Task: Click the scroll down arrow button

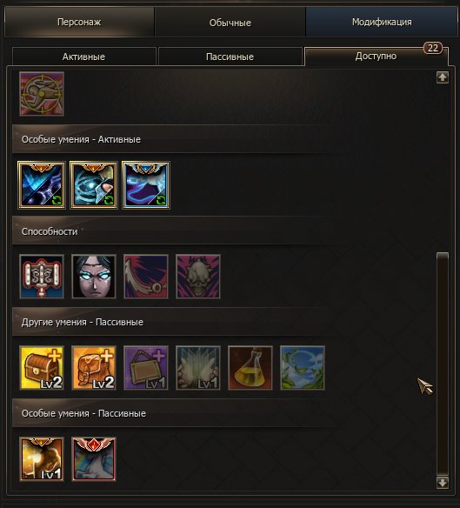Action: (x=443, y=483)
